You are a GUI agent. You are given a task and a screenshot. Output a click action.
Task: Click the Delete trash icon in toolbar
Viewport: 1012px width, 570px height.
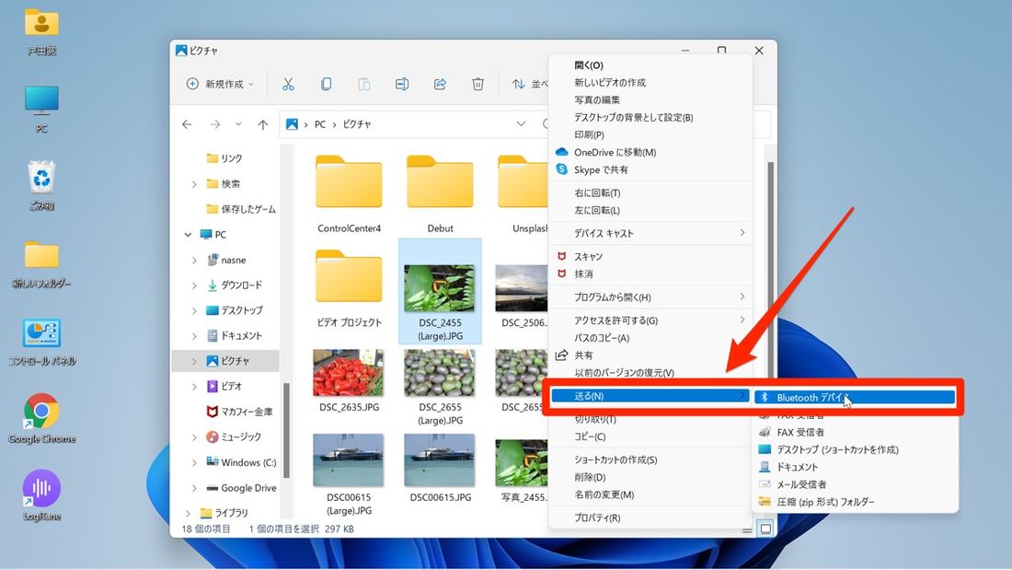point(477,84)
